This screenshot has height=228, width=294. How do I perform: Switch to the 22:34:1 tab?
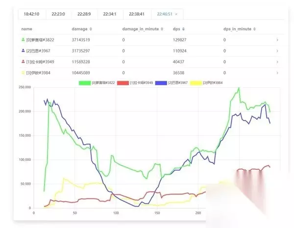coord(110,14)
